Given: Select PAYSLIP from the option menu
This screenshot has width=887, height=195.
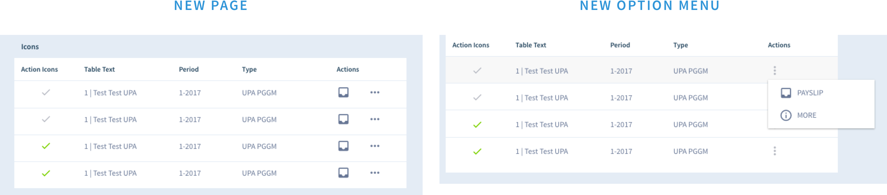Looking at the screenshot, I should (810, 93).
